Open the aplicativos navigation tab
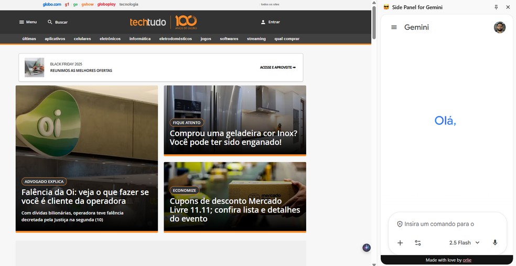The height and width of the screenshot is (266, 516). point(55,39)
